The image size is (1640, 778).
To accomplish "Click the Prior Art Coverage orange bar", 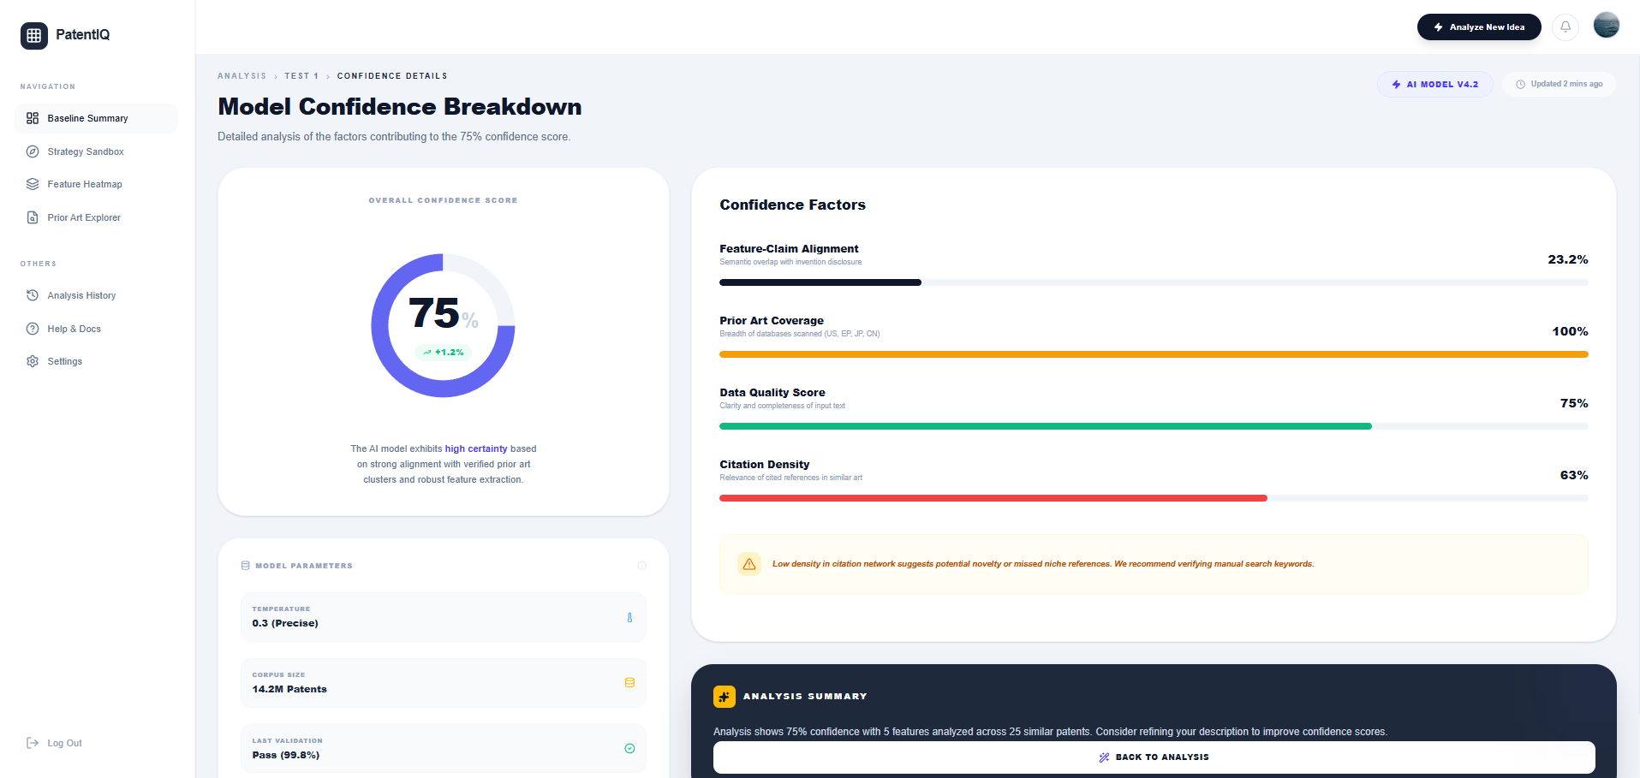I will (1154, 354).
